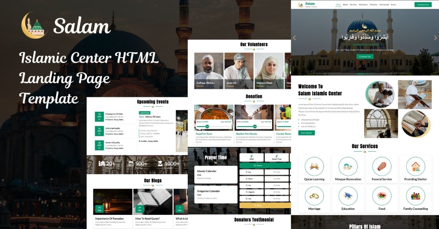Click the open Quran blog image
439x229 pixels.
tap(153, 202)
